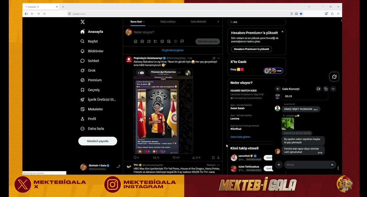
Task: Bookmark the Peşindeyiz Galatasaray post
Action: (213, 158)
